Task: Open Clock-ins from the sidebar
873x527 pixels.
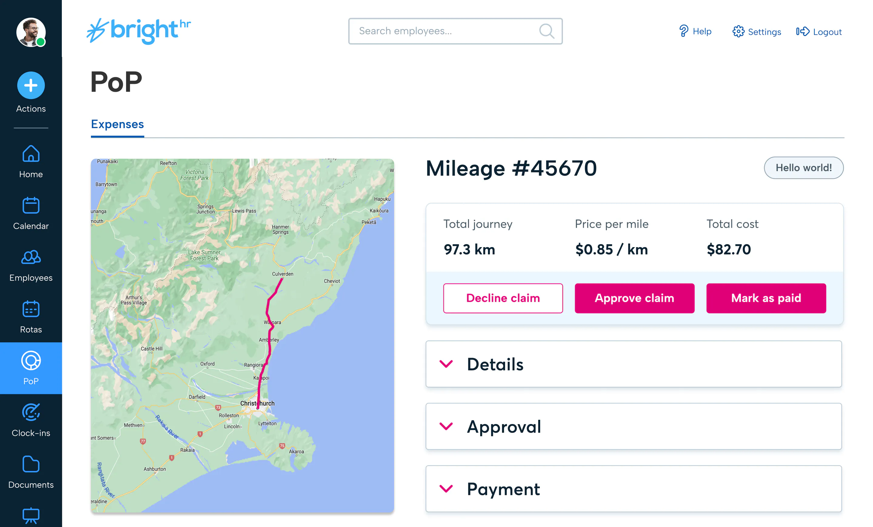Action: [31, 420]
